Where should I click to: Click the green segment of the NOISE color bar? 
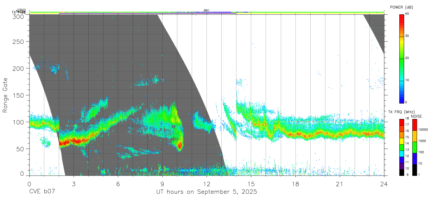point(414,147)
